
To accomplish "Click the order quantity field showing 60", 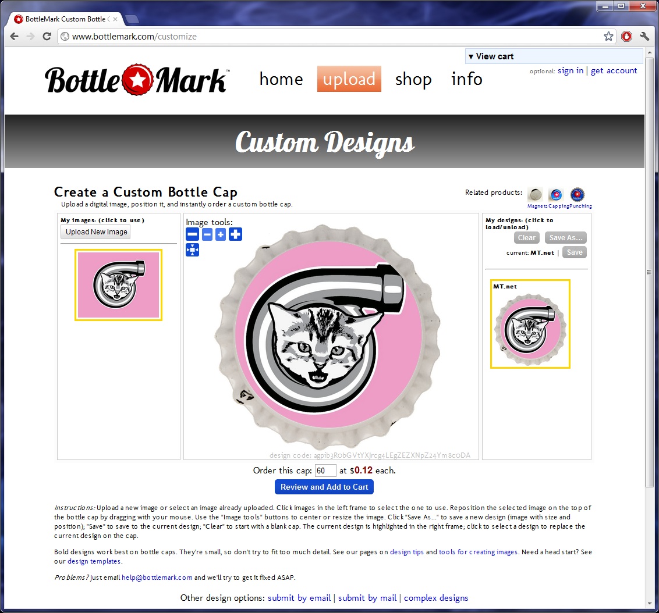I will coord(325,471).
